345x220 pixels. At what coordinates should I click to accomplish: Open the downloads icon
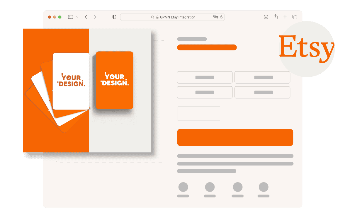(x=266, y=17)
